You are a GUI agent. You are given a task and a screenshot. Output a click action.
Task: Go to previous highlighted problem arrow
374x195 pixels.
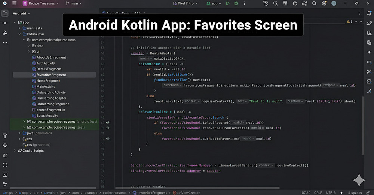[x=356, y=21]
